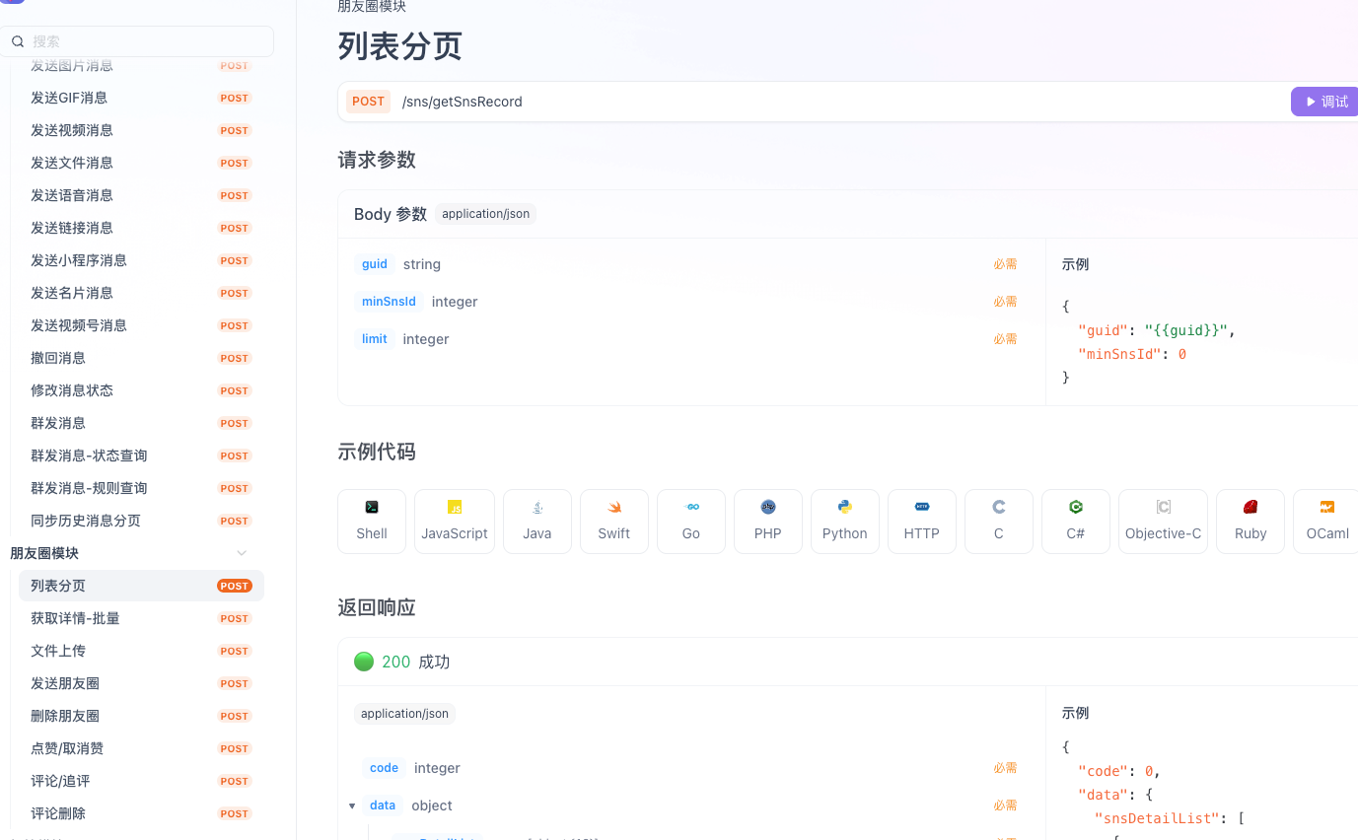Click the minSnsId parameter link
Screen dimensions: 1358x840
389,302
